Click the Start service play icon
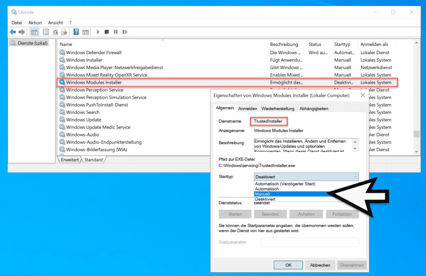 98,32
